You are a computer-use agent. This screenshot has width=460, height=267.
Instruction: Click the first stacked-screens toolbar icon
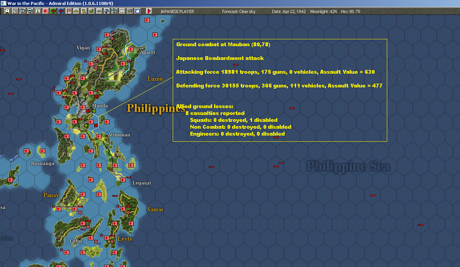pos(23,11)
